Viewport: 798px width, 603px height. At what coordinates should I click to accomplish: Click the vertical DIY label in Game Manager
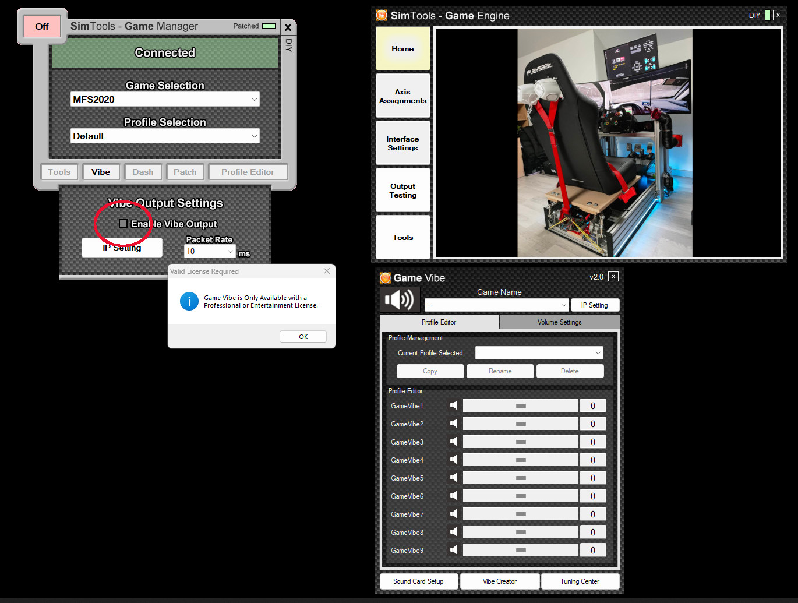point(288,45)
